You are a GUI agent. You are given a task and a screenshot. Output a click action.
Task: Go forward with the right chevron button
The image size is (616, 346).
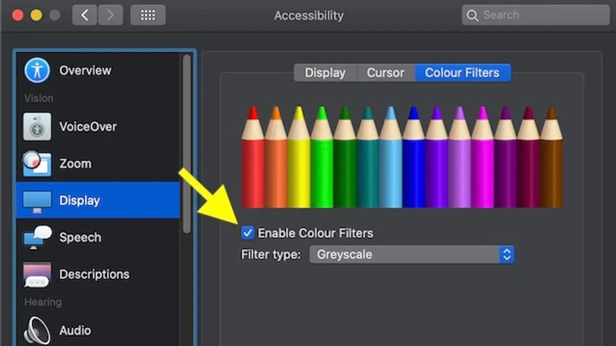(x=110, y=15)
